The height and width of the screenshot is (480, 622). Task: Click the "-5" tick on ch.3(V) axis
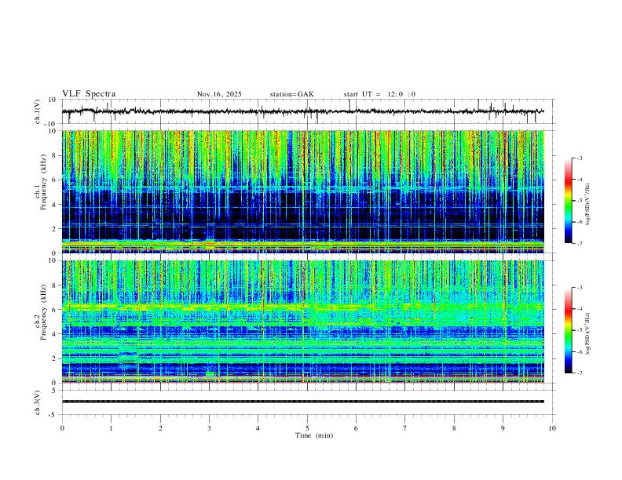pyautogui.click(x=53, y=415)
